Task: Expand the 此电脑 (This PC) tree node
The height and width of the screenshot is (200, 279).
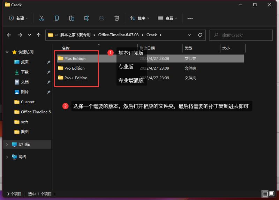Action: pyautogui.click(x=7, y=144)
